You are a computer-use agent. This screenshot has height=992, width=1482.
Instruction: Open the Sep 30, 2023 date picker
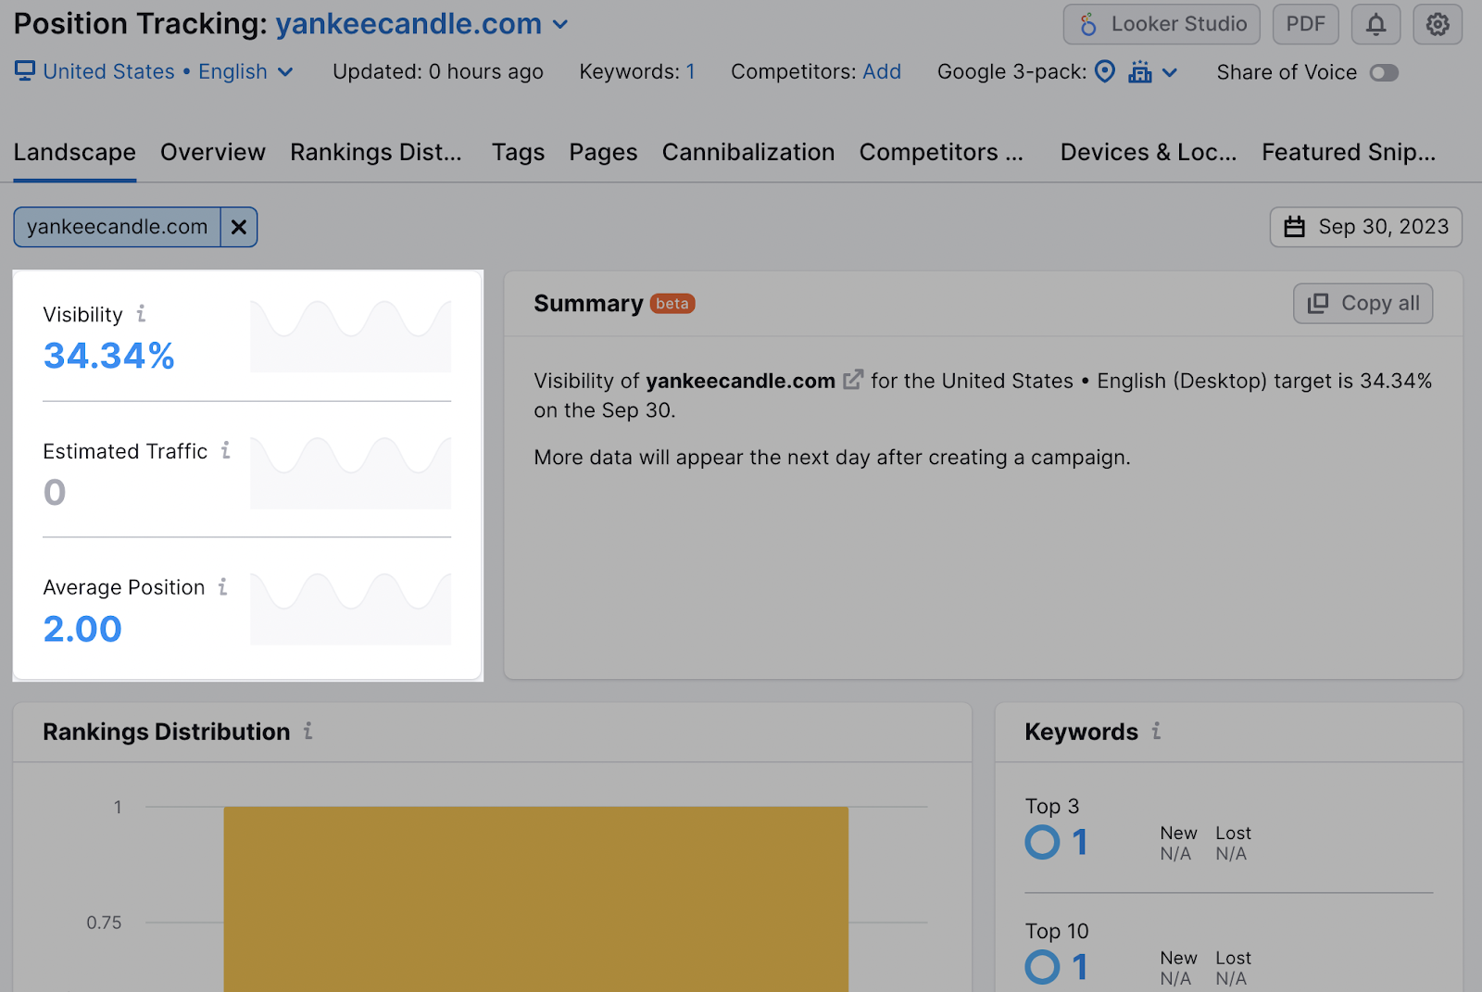click(x=1365, y=227)
